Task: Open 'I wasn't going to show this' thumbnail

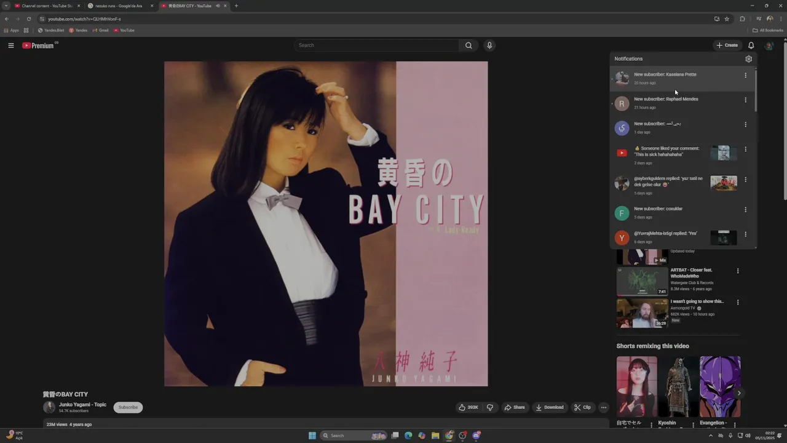Action: click(642, 313)
